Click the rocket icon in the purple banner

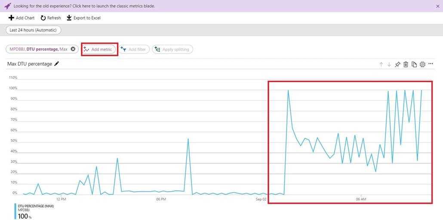point(8,6)
